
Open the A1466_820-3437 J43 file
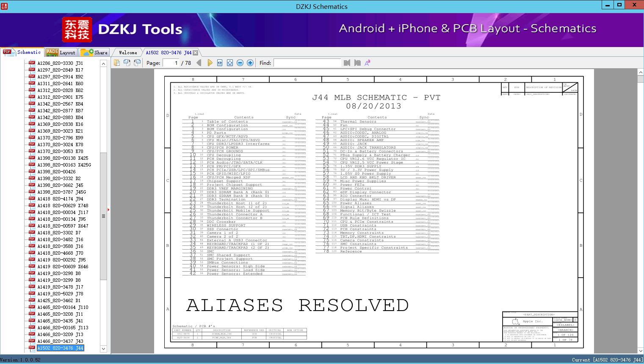(60, 341)
